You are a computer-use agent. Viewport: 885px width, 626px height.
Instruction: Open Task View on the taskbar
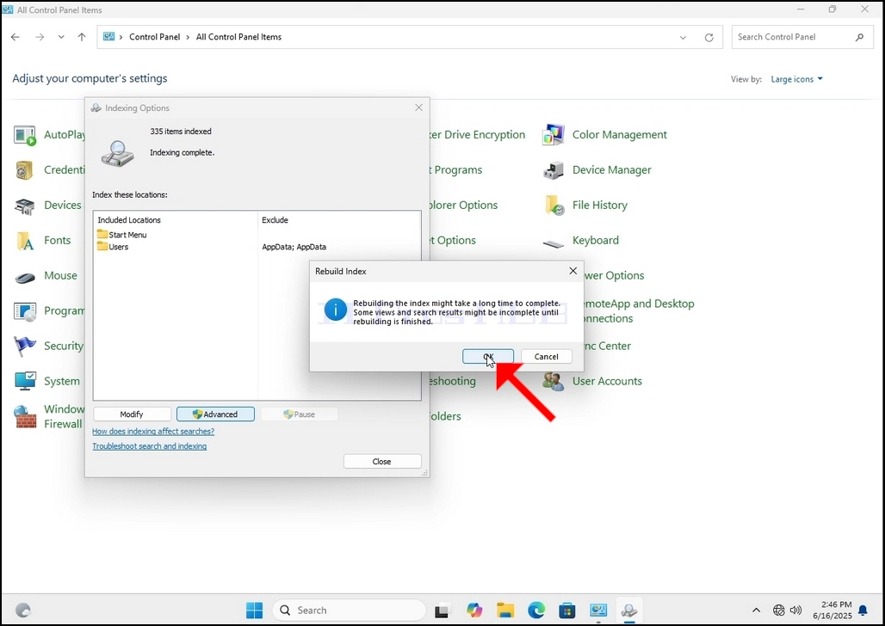[442, 611]
